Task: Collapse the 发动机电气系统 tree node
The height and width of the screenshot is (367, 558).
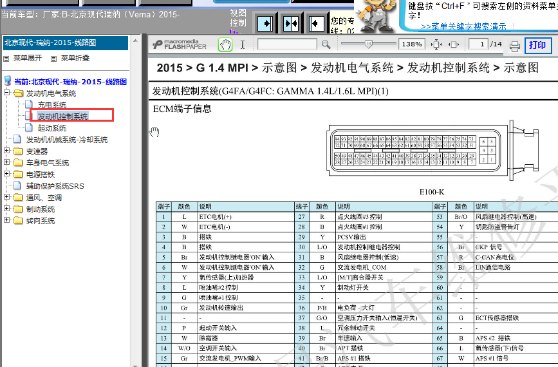Action: (x=7, y=93)
